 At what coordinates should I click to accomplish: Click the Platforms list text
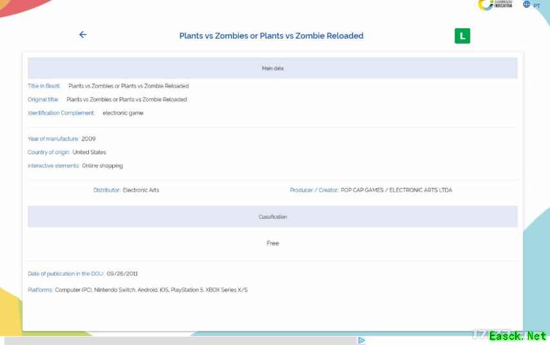151,290
